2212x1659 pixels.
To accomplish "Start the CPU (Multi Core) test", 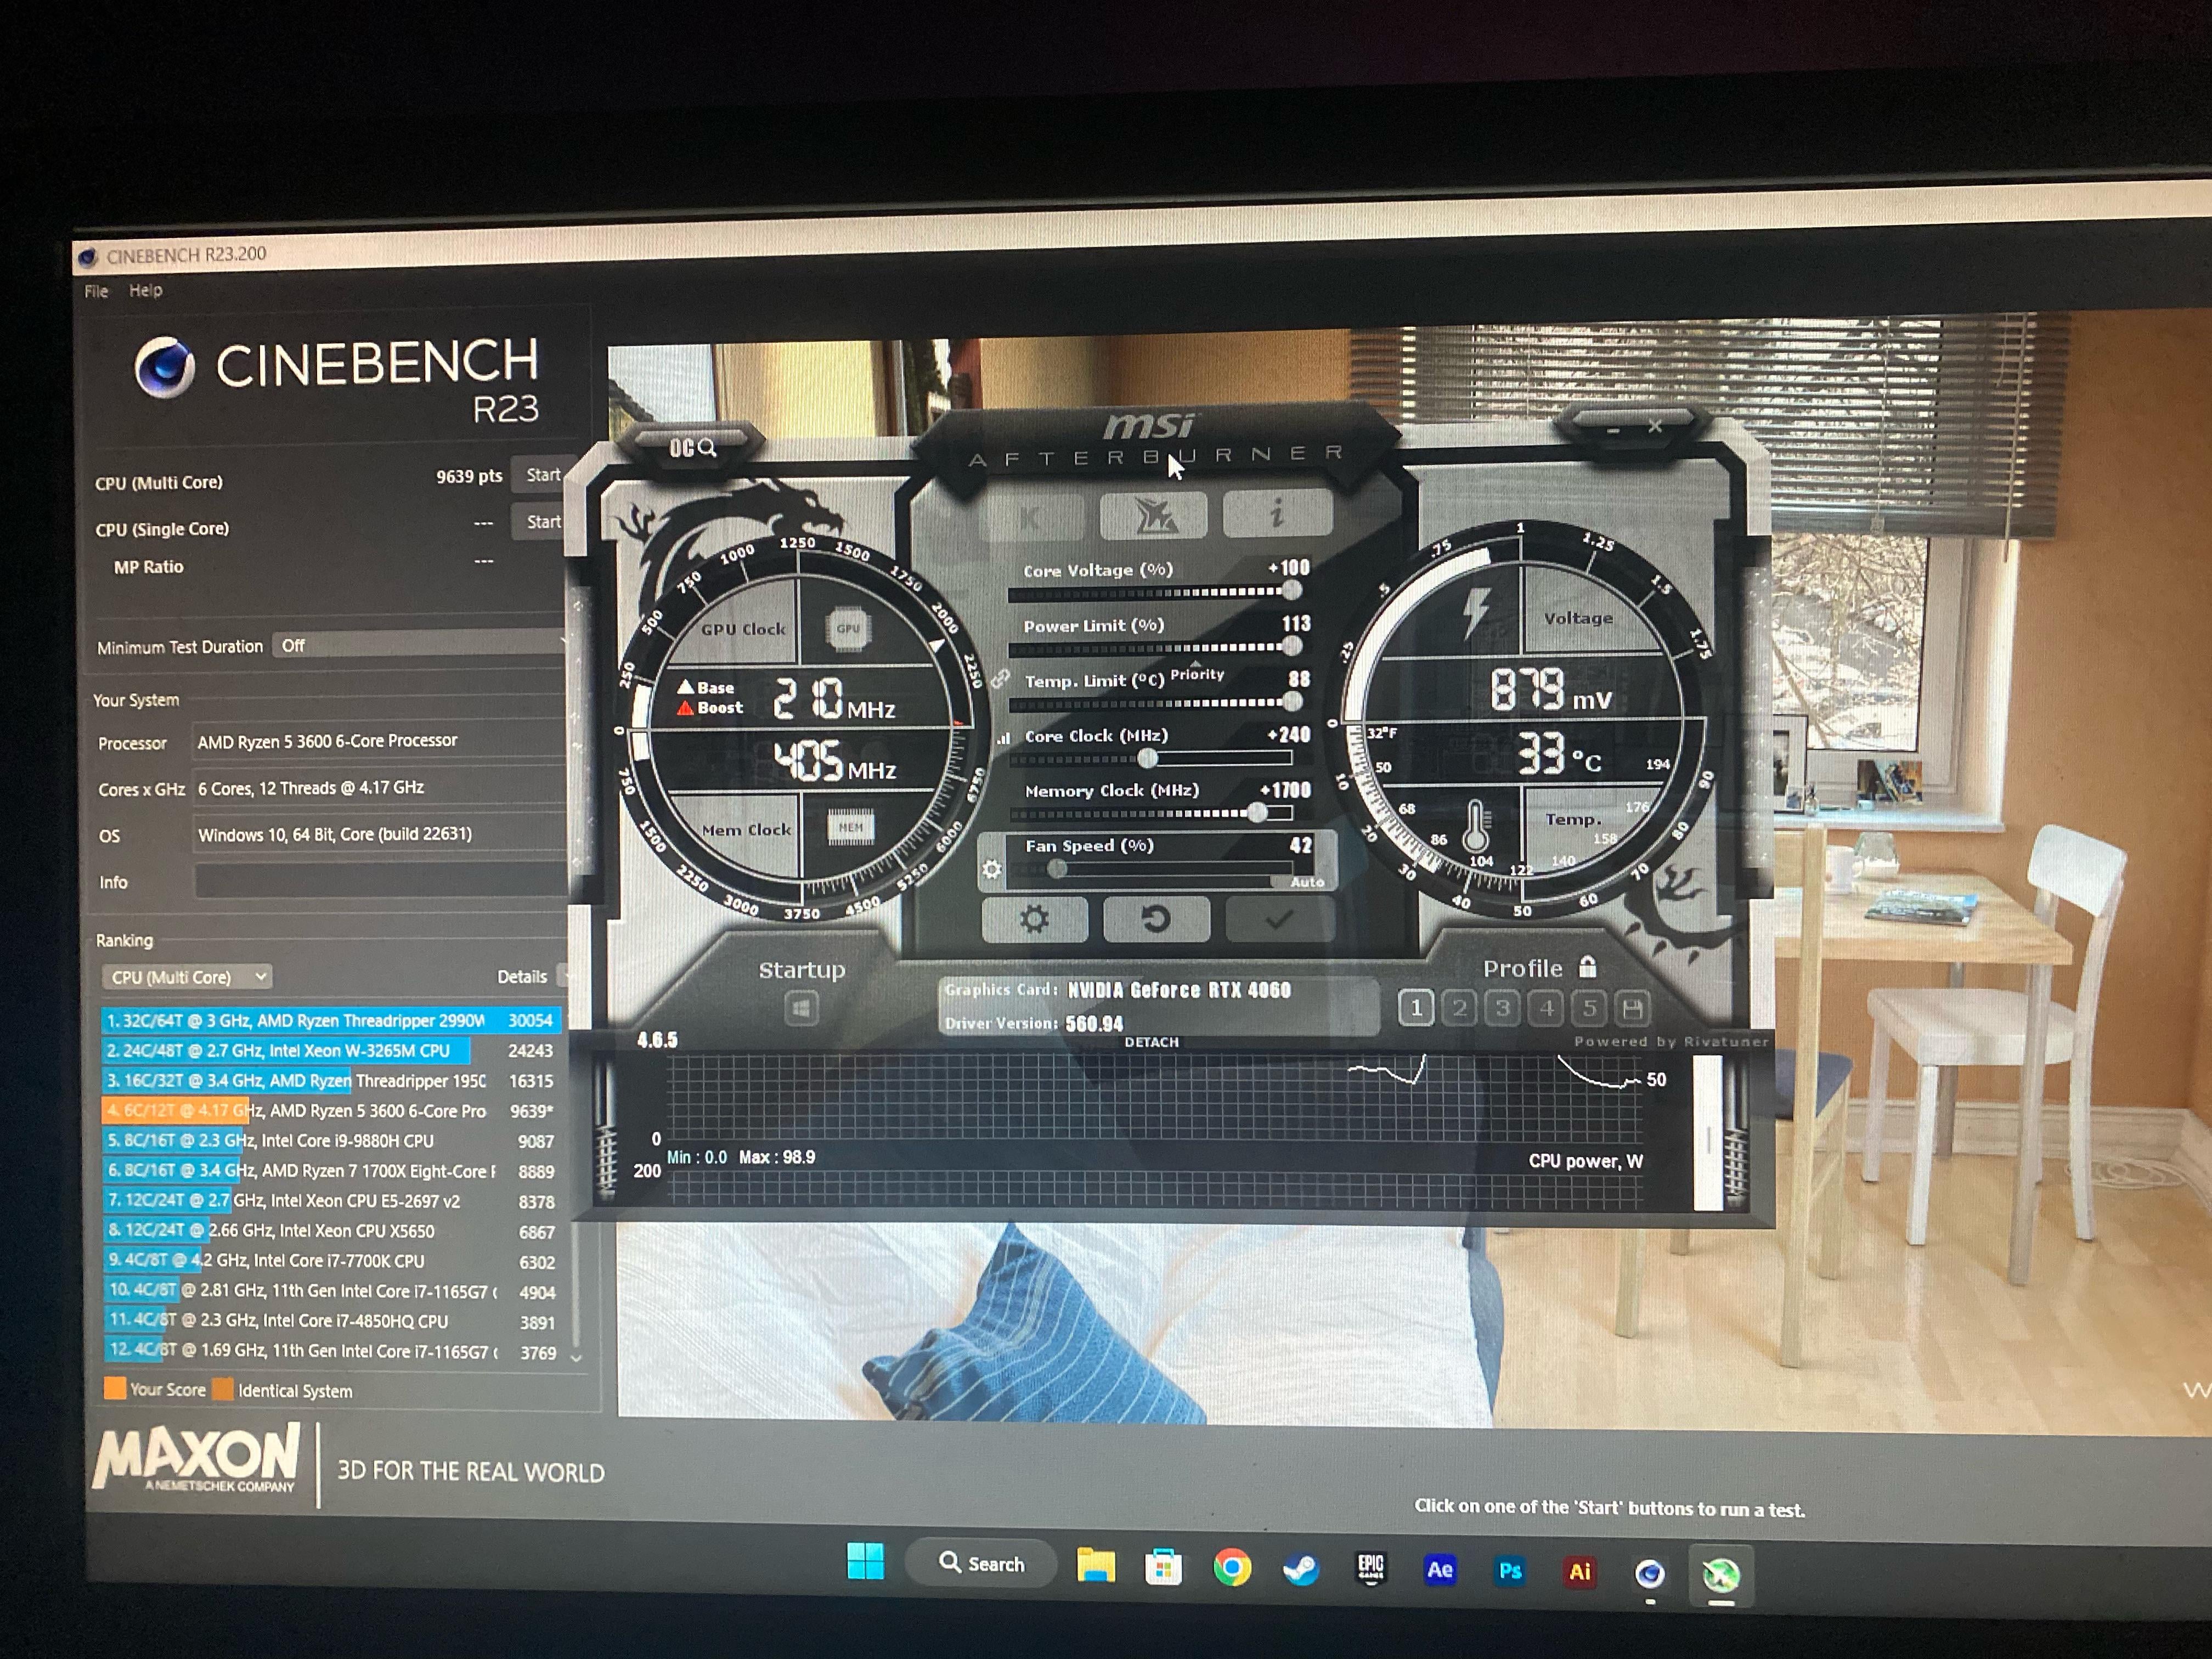I will point(541,475).
